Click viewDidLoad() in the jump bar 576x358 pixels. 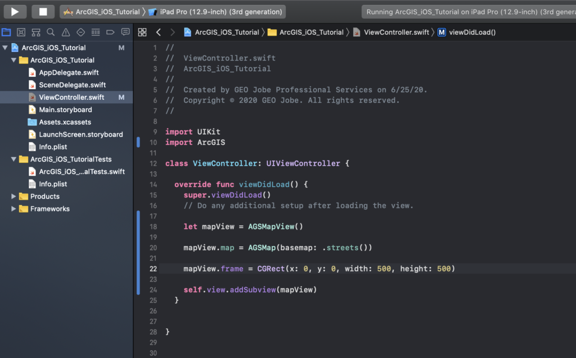coord(472,32)
